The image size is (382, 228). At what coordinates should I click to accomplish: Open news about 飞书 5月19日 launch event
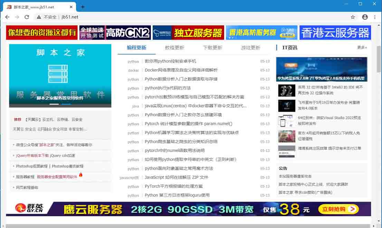(329, 105)
